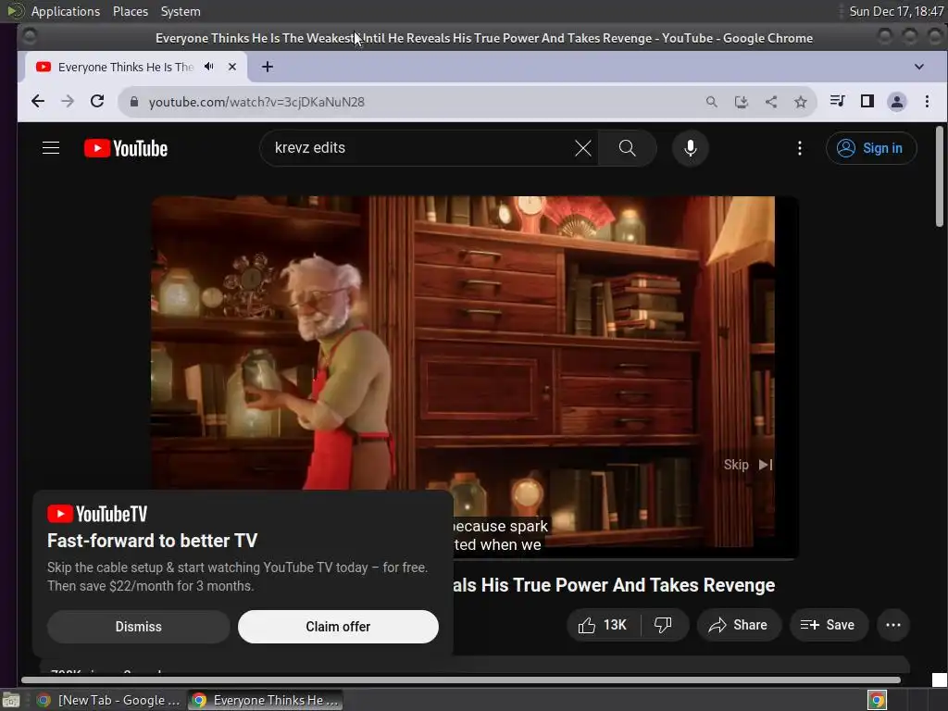
Task: Reload the page
Action: [x=97, y=102]
